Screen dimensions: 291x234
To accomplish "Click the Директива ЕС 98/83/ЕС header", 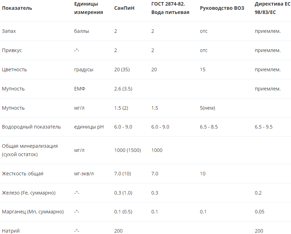I will click(x=272, y=8).
